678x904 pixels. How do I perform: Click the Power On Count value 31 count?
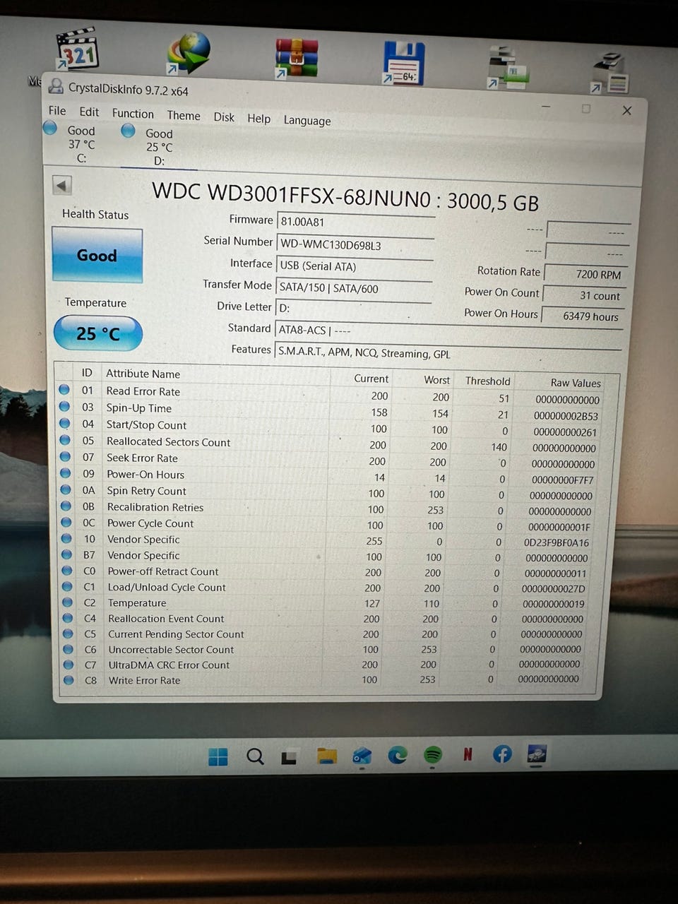point(583,295)
